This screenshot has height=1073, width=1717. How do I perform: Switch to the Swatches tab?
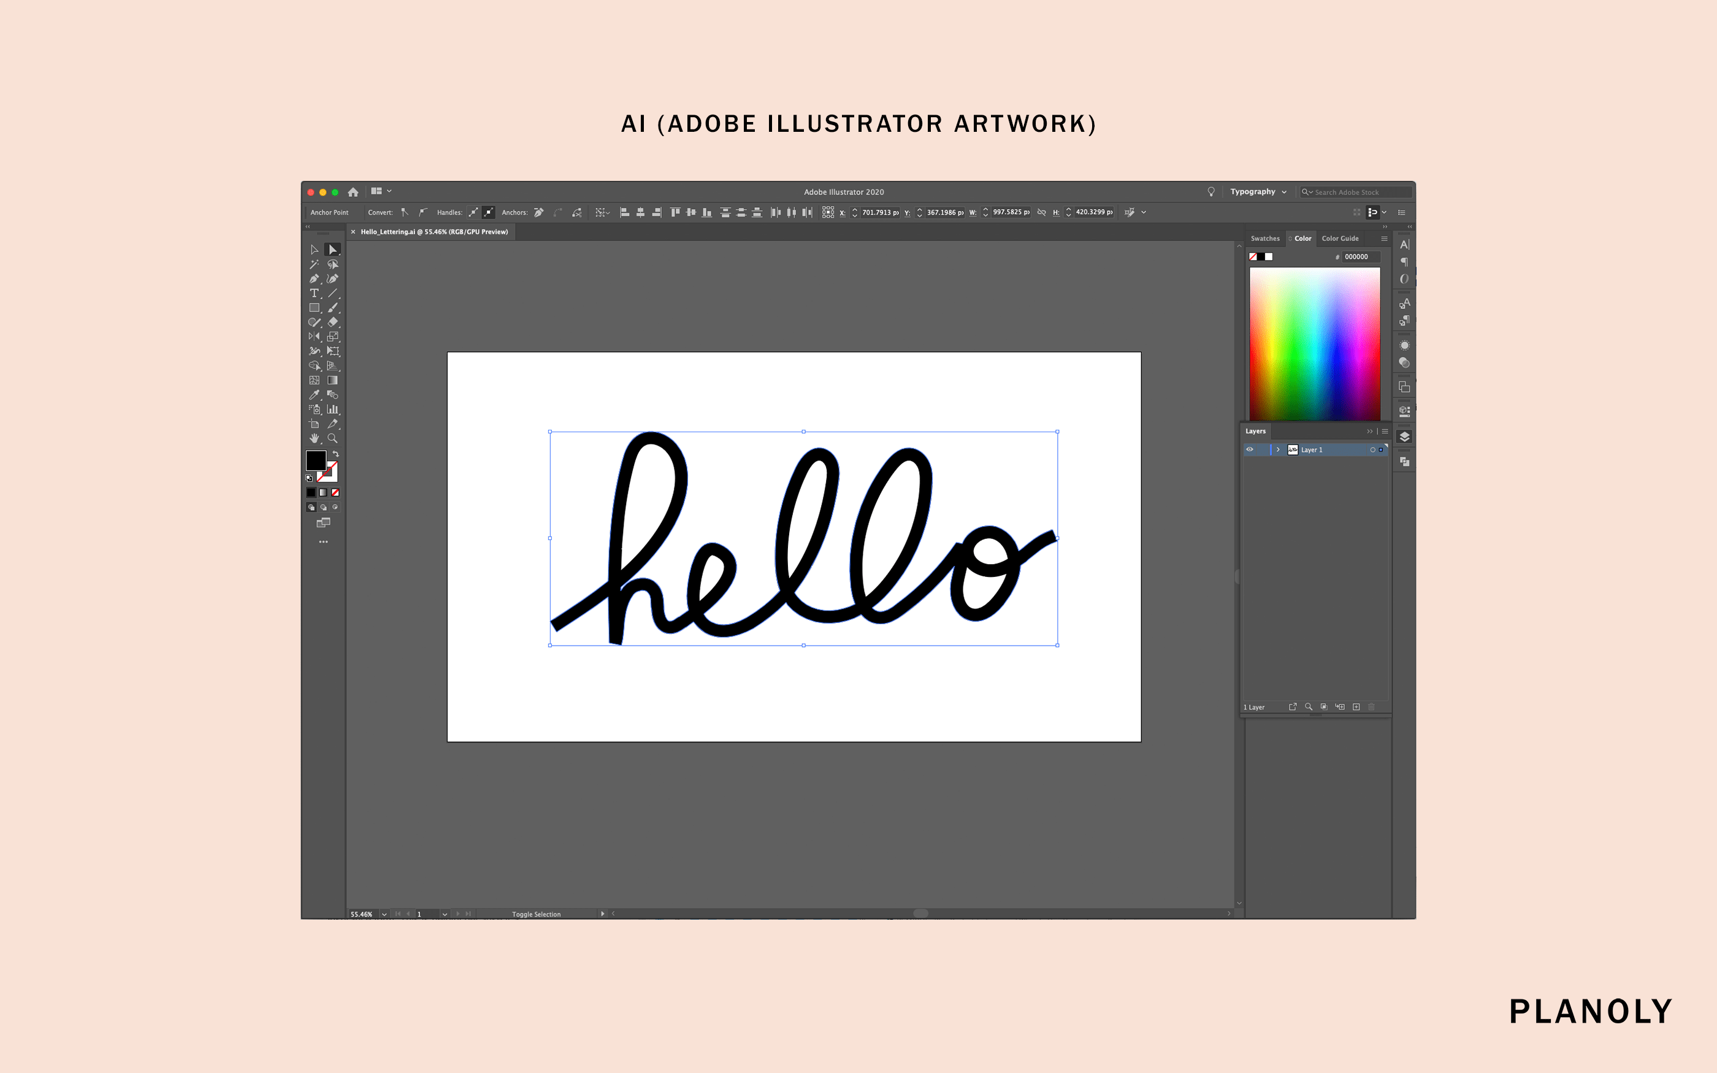pos(1266,239)
